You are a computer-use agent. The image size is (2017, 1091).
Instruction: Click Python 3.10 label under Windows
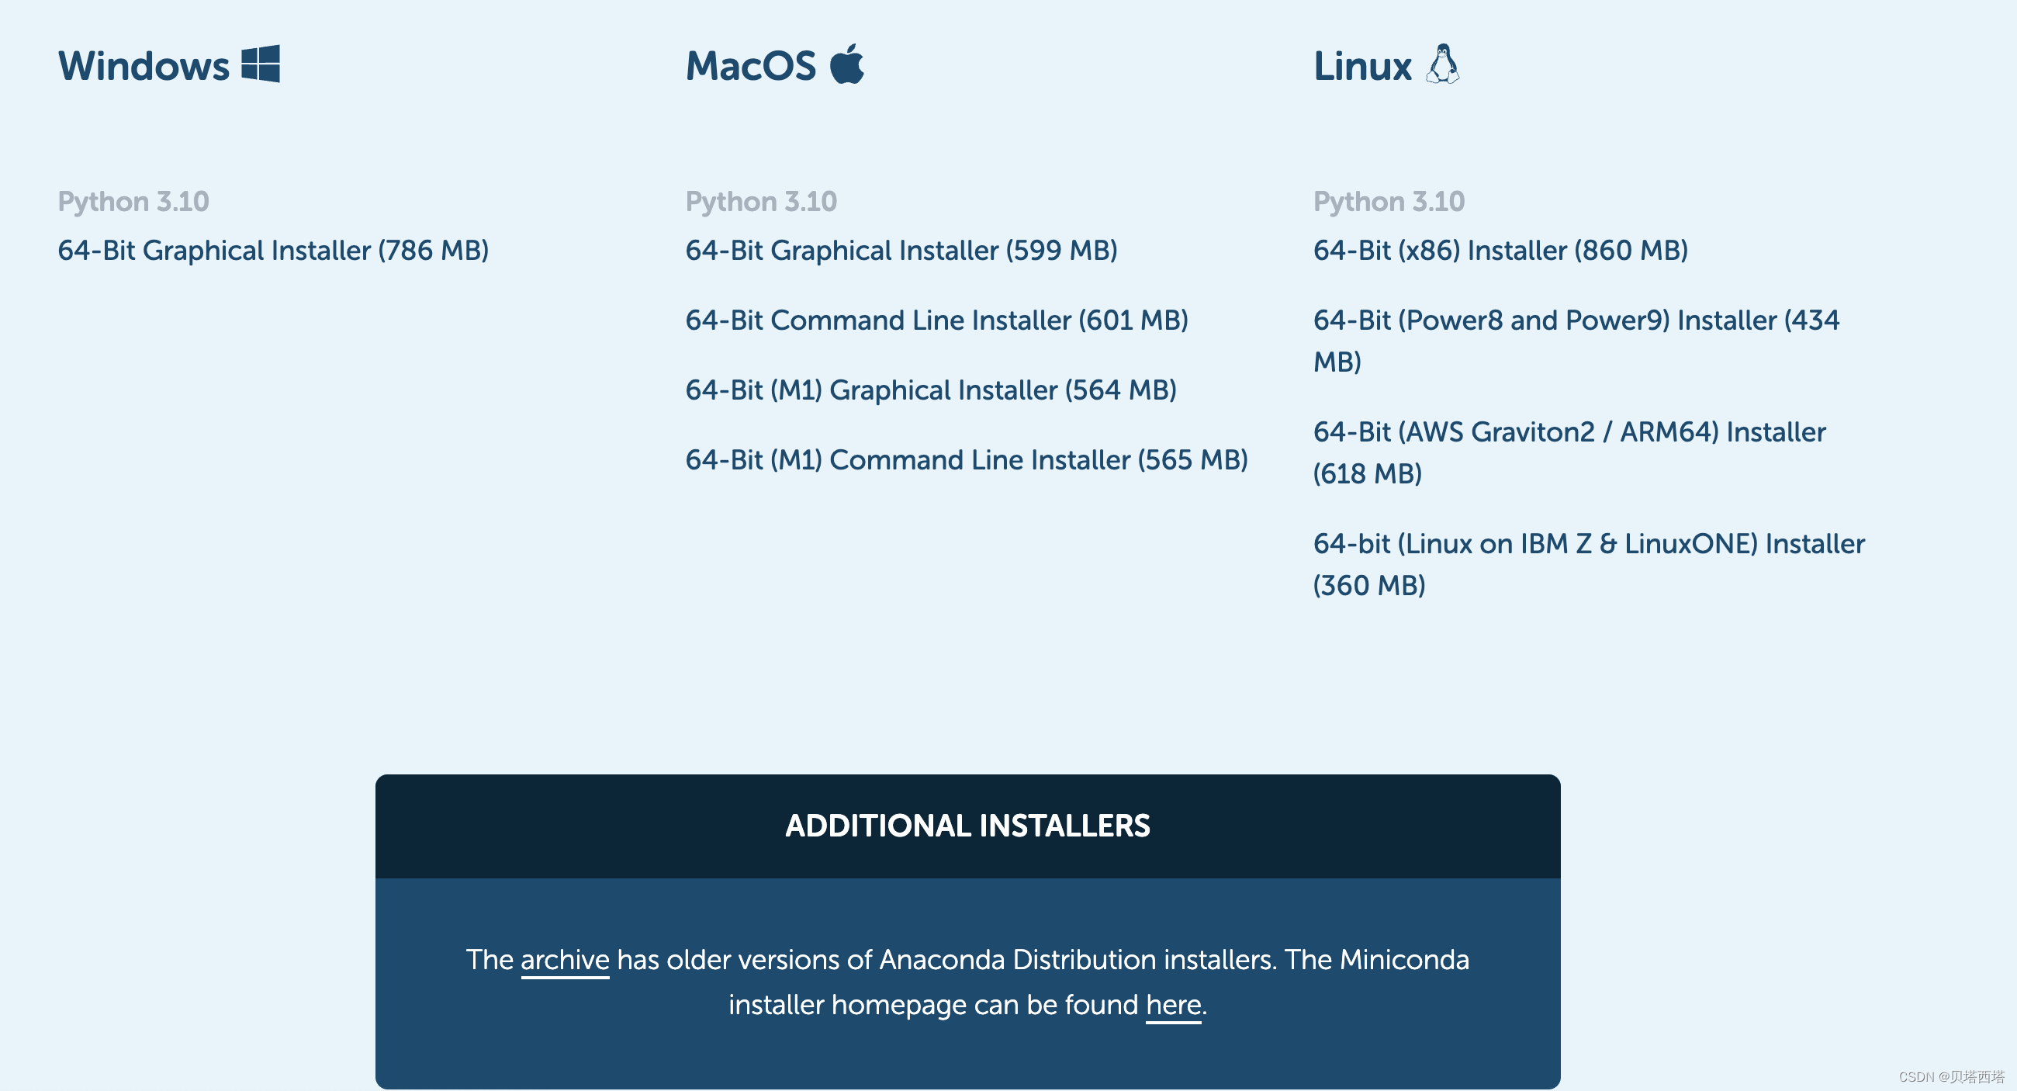click(134, 202)
